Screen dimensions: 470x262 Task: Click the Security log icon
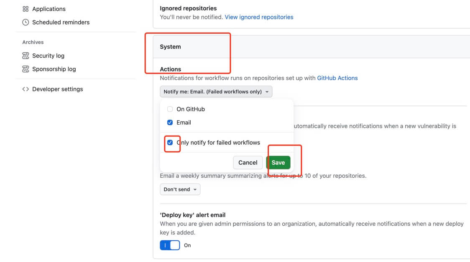(26, 55)
